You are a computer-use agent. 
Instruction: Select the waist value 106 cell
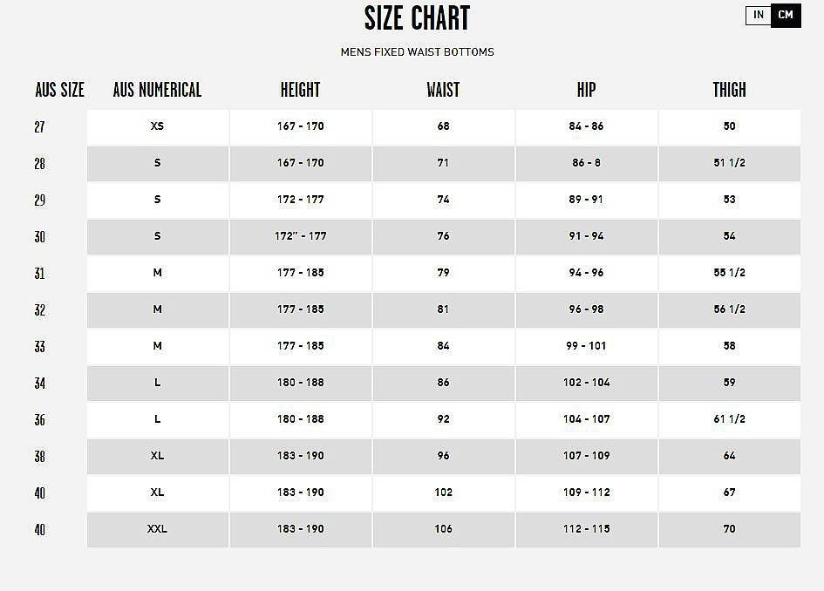(x=443, y=529)
